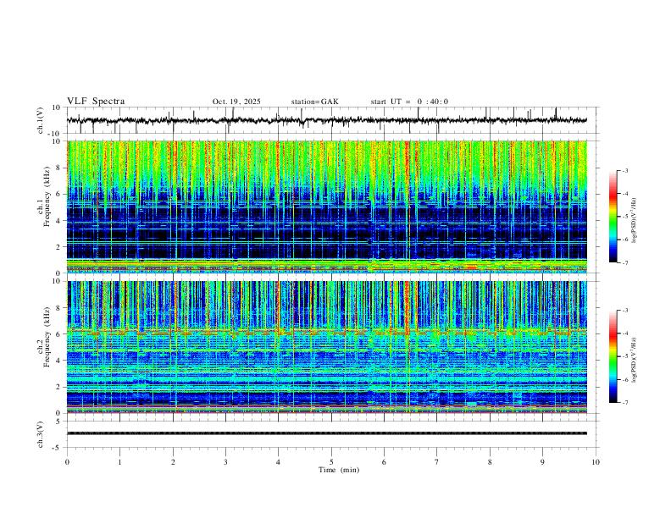Click the "Time (min)" axis label

(339, 470)
